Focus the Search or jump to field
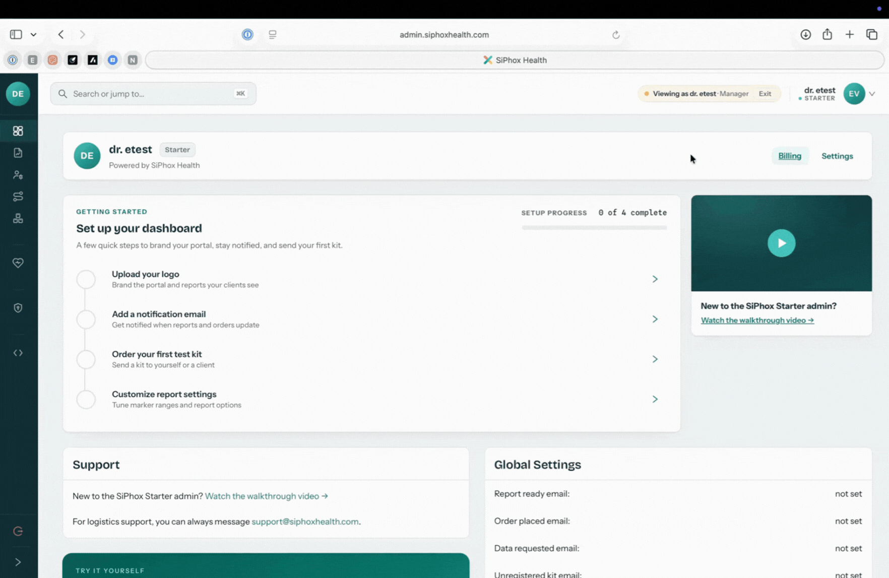 pyautogui.click(x=153, y=94)
